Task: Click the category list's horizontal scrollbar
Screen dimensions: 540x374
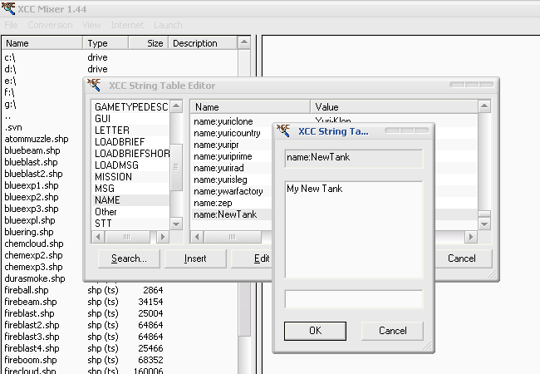Action: (129, 238)
